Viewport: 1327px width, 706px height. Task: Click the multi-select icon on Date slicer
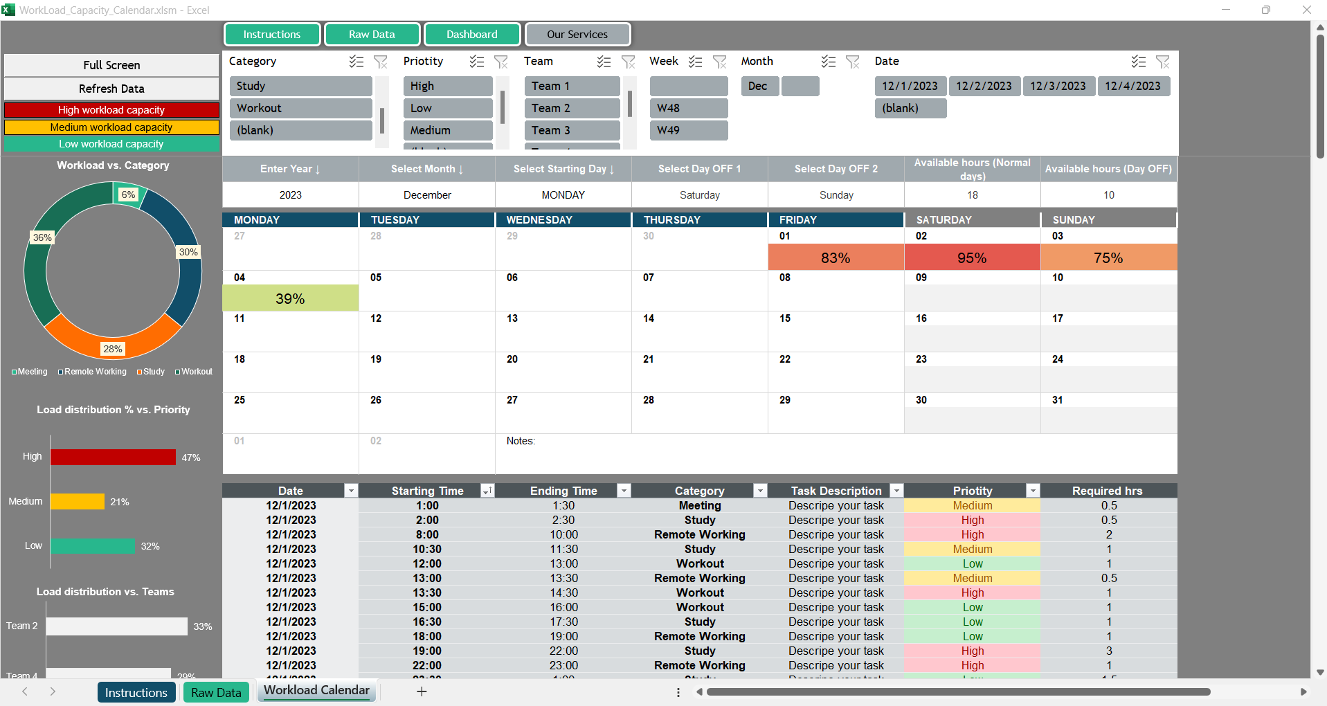tap(1139, 62)
